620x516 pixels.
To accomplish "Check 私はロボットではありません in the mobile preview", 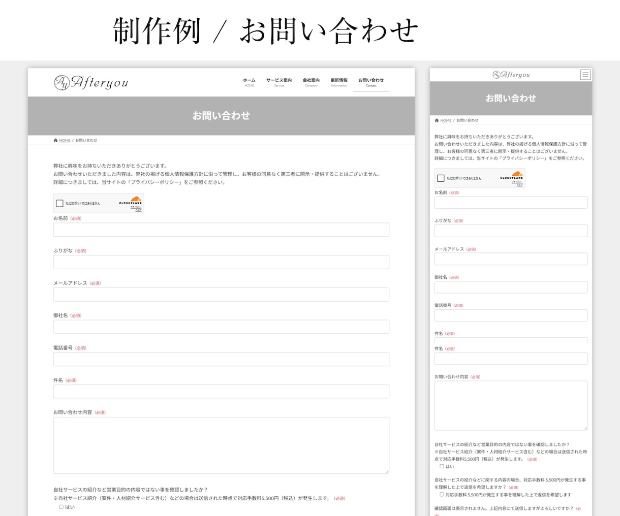I will pyautogui.click(x=441, y=178).
